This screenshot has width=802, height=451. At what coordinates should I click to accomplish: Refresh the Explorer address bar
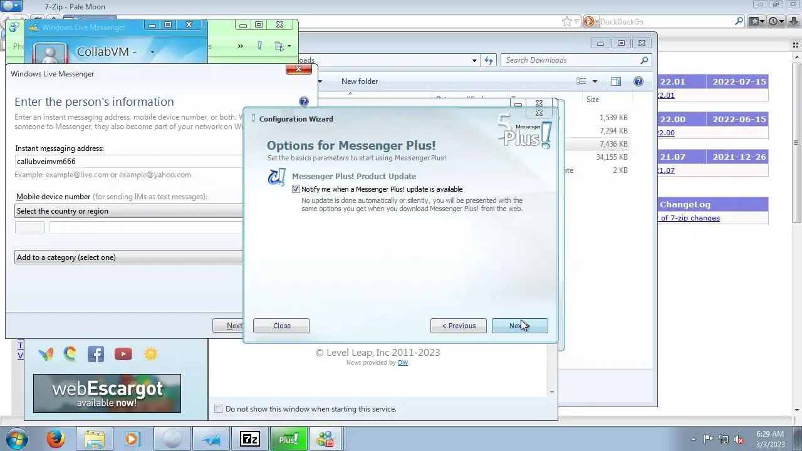click(489, 60)
